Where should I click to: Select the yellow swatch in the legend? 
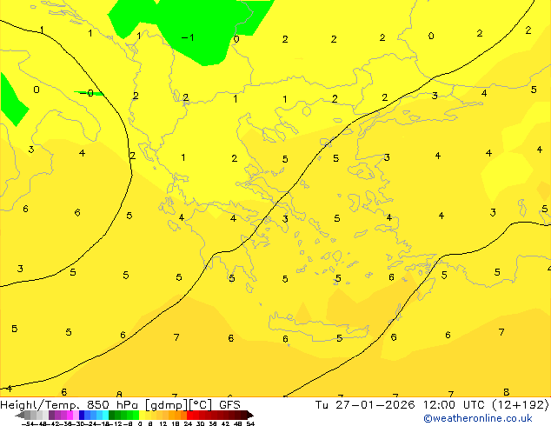pos(142,415)
